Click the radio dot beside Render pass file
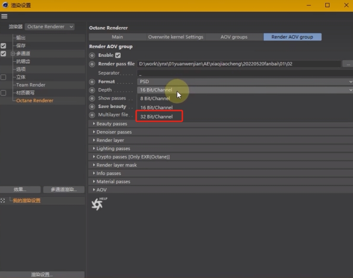353x278 pixels. [x=92, y=64]
